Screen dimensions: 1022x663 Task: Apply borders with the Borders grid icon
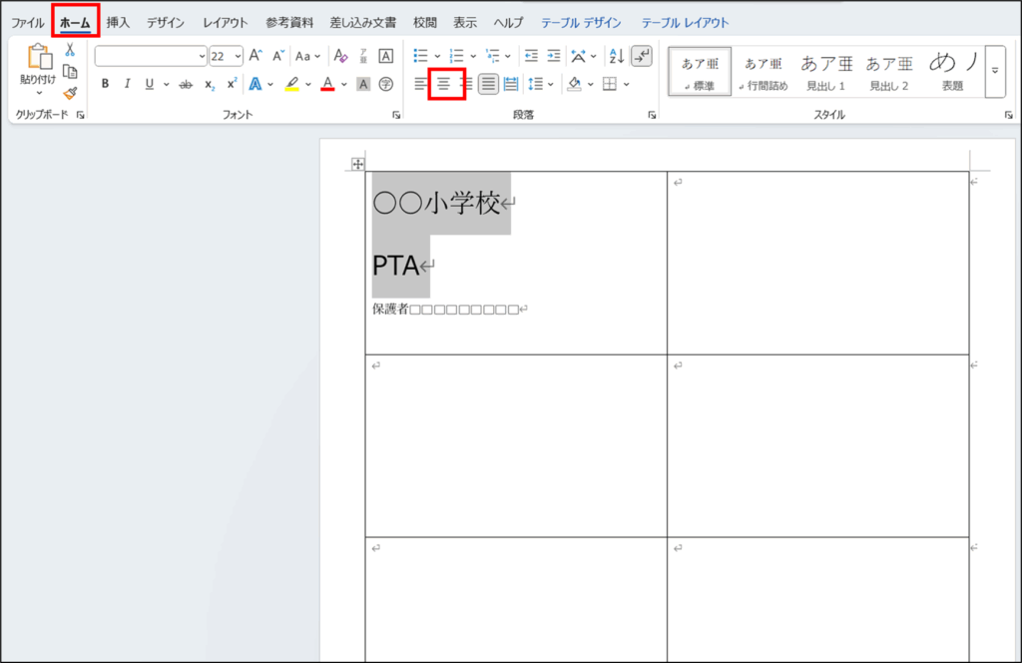coord(610,84)
